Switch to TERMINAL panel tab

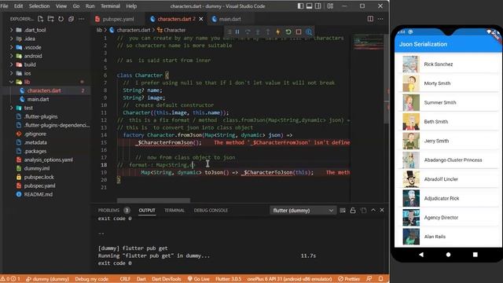[174, 211]
